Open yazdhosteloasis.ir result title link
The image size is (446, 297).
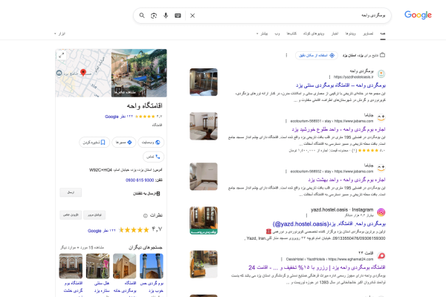(340, 85)
